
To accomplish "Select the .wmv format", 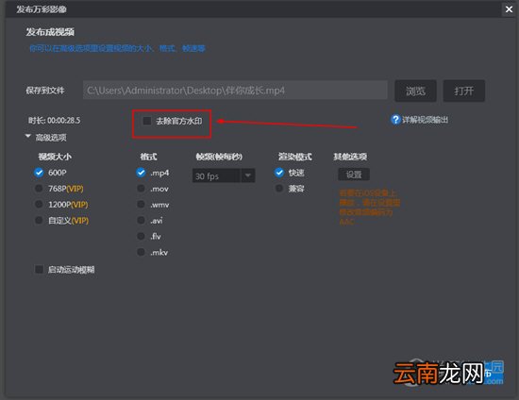I will tap(141, 204).
